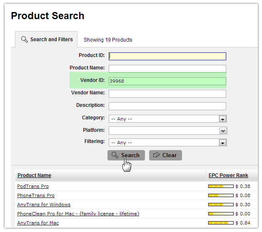Open the Search and Filters tab
The height and width of the screenshot is (232, 262).
[x=46, y=39]
